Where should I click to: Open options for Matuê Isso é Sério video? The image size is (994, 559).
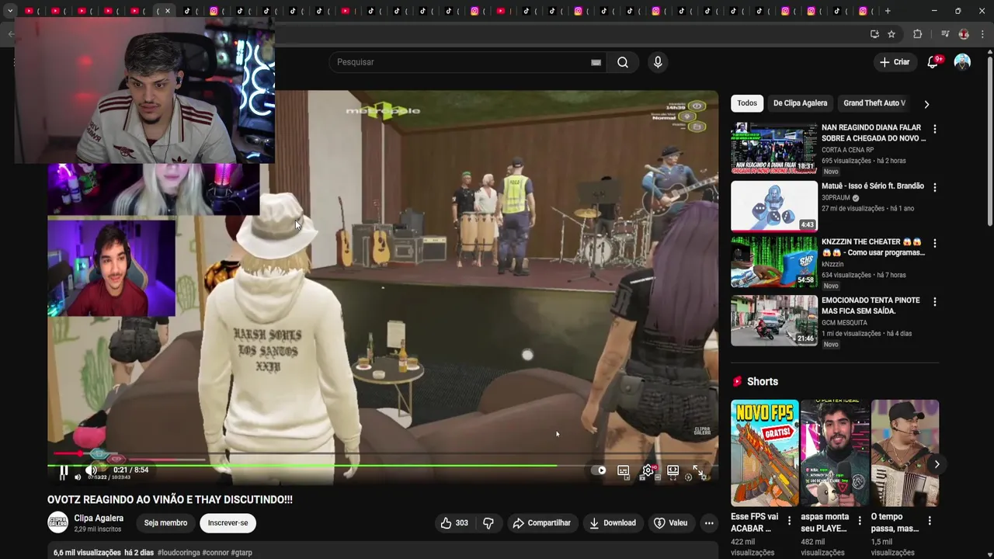pyautogui.click(x=935, y=187)
